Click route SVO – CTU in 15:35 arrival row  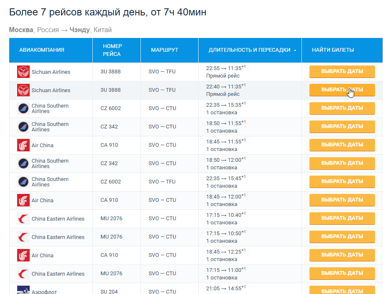pyautogui.click(x=162, y=108)
